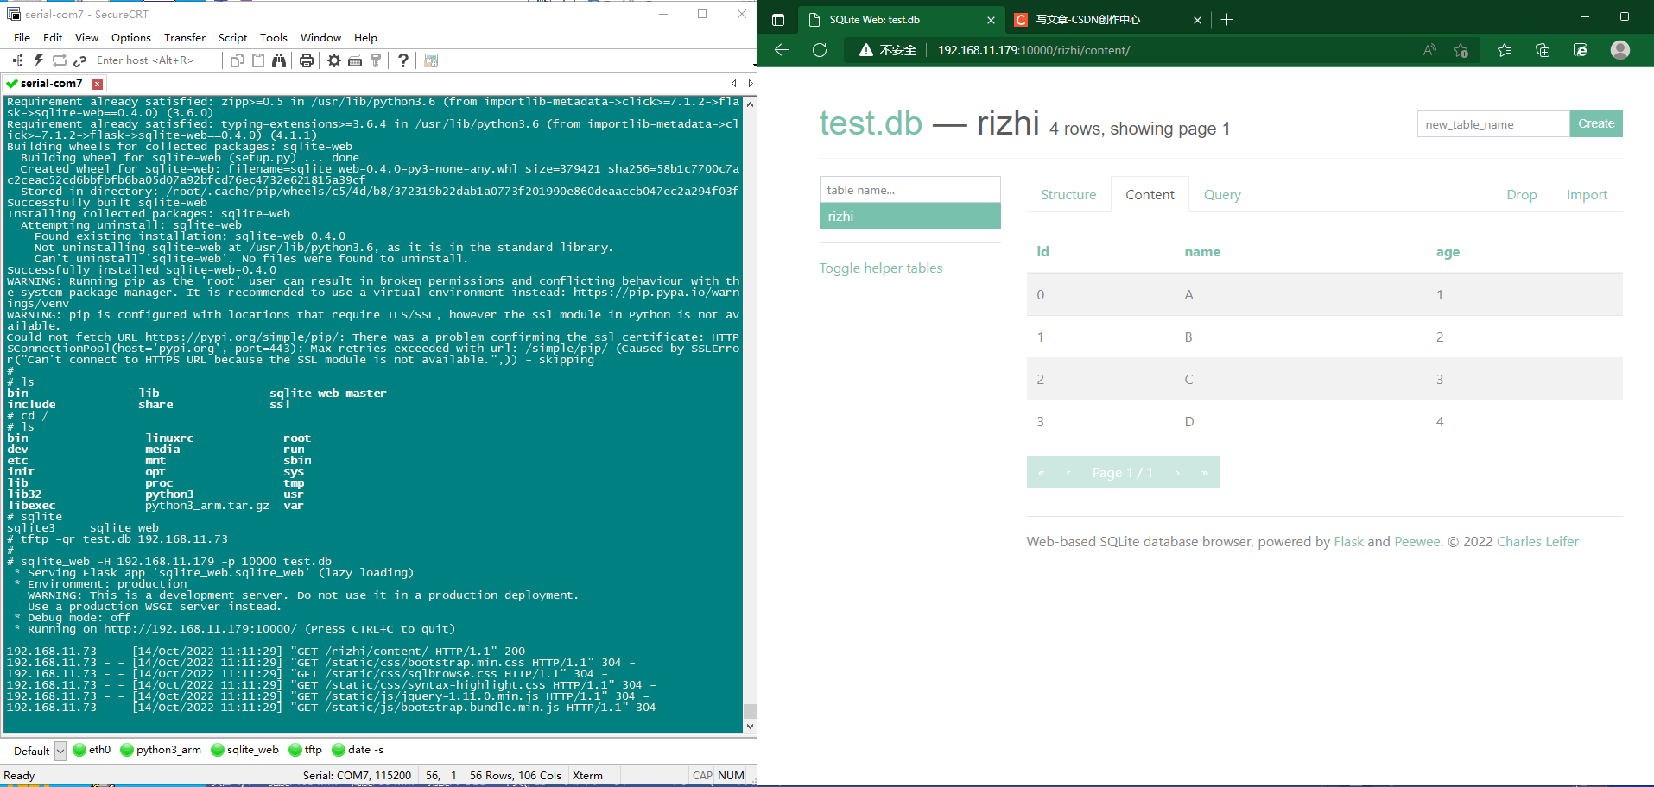Switch to the Query tab

point(1222,195)
